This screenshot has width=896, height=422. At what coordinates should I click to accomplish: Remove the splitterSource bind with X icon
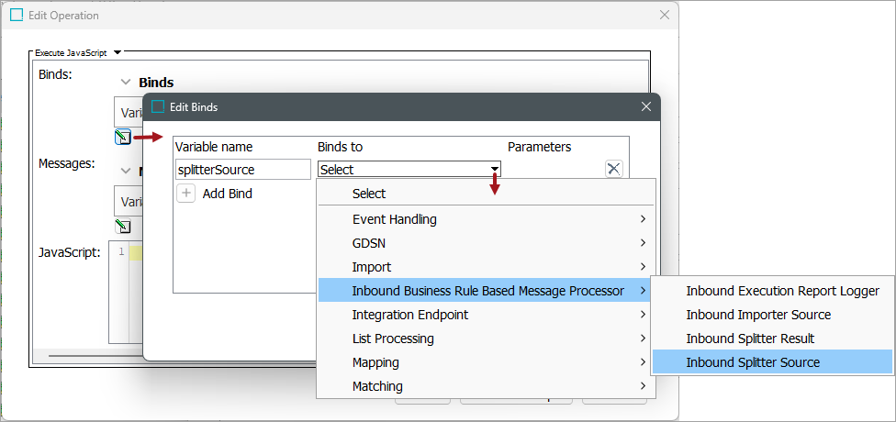click(614, 169)
